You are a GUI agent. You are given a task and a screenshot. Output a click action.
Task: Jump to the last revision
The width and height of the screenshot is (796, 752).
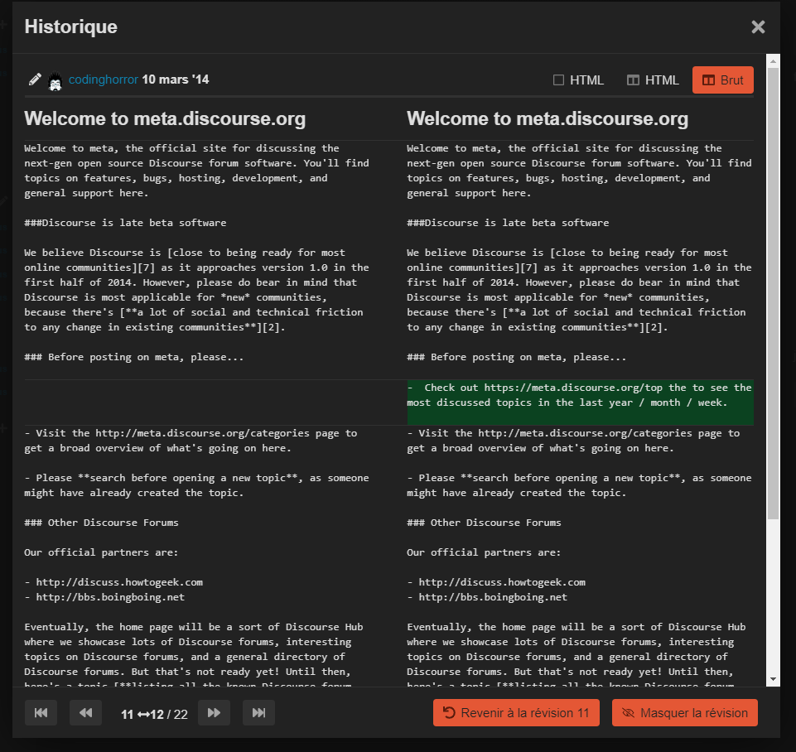(258, 713)
